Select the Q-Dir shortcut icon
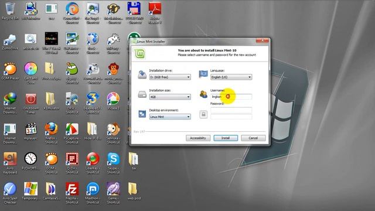The image size is (375, 211). [x=72, y=163]
